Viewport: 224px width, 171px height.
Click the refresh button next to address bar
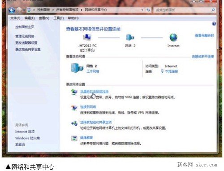coord(148,10)
